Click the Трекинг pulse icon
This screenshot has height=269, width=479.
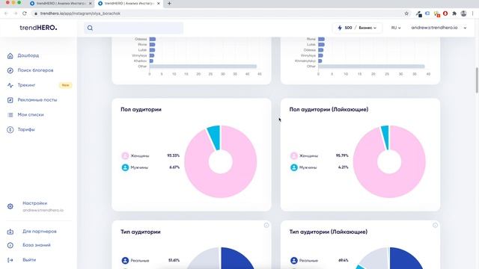coord(10,85)
